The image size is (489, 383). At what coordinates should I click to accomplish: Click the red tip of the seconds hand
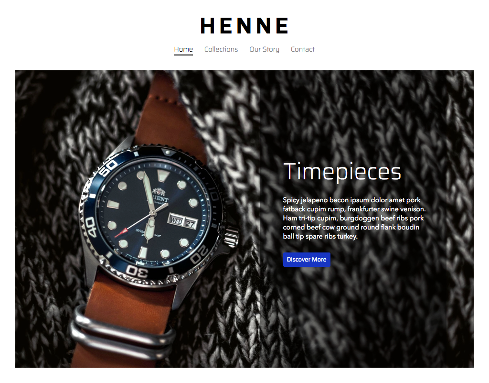[121, 233]
